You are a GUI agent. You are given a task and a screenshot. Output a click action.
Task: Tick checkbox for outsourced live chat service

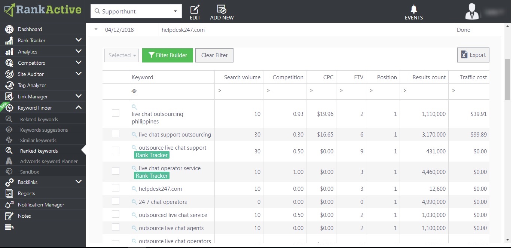click(x=116, y=214)
